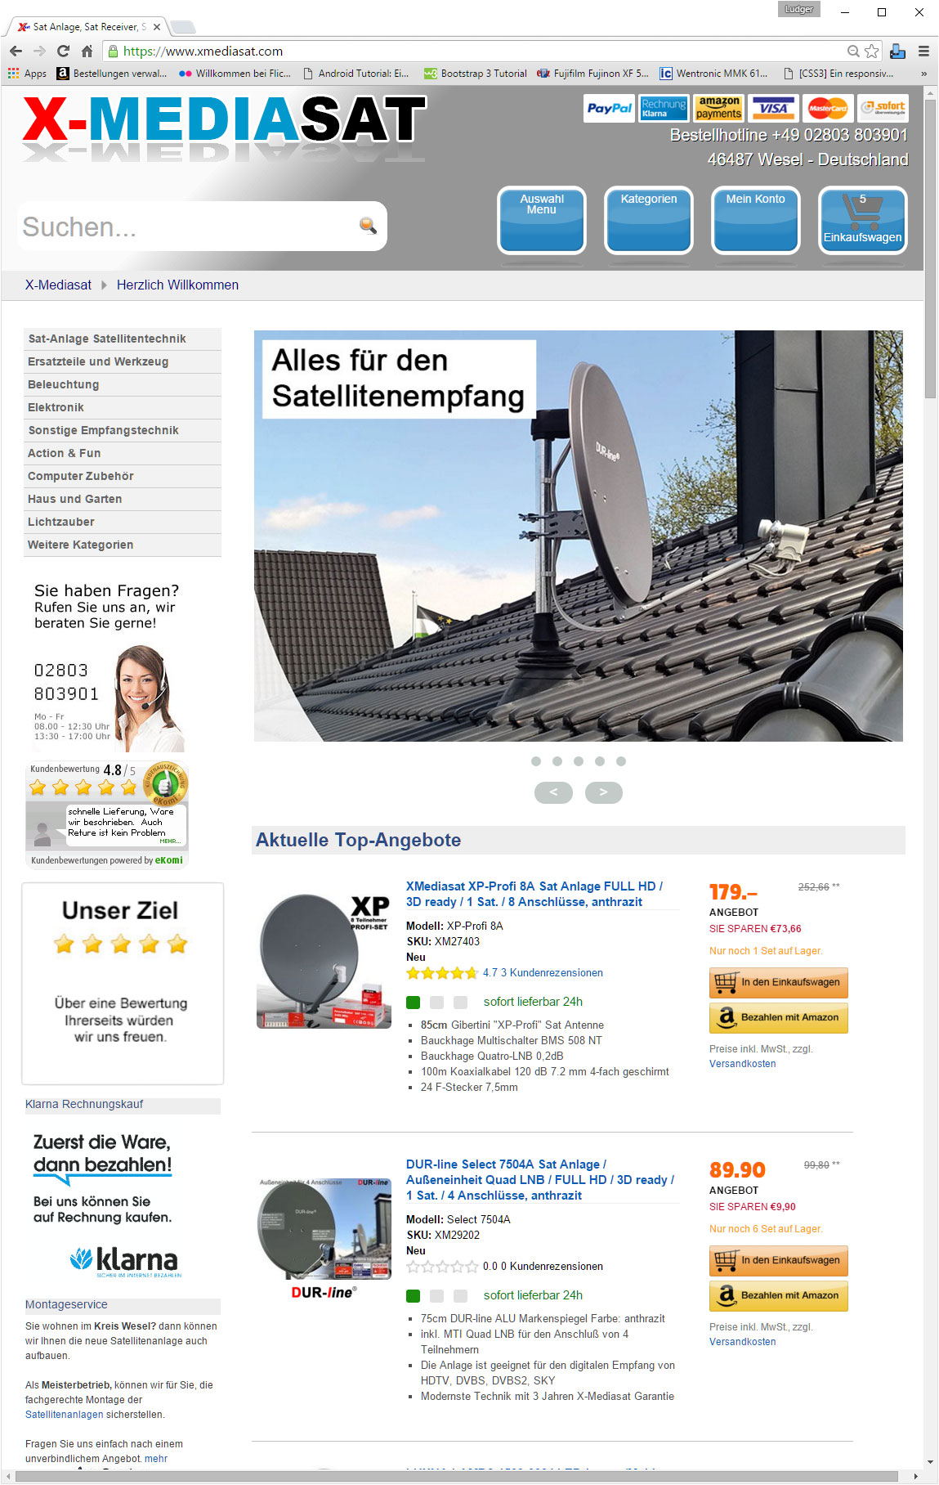Image resolution: width=939 pixels, height=1485 pixels.
Task: Open the Einkaufswagen cart icon
Action: (x=863, y=221)
